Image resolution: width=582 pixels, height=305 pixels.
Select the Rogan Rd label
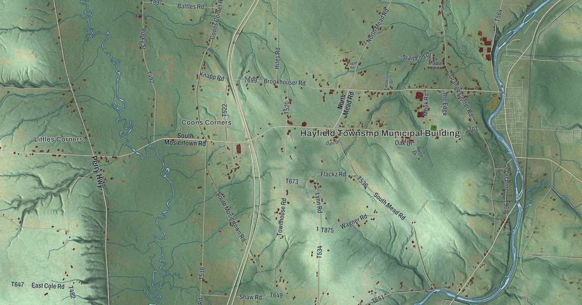coord(353,65)
